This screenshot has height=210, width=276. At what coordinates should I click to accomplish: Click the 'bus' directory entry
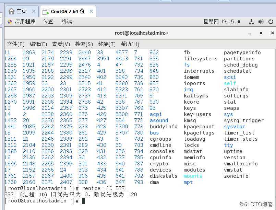(x=154, y=133)
